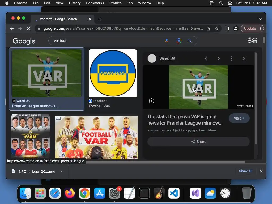Click the Wired UK source avatar in preview
This screenshot has width=272, height=204.
pyautogui.click(x=152, y=58)
